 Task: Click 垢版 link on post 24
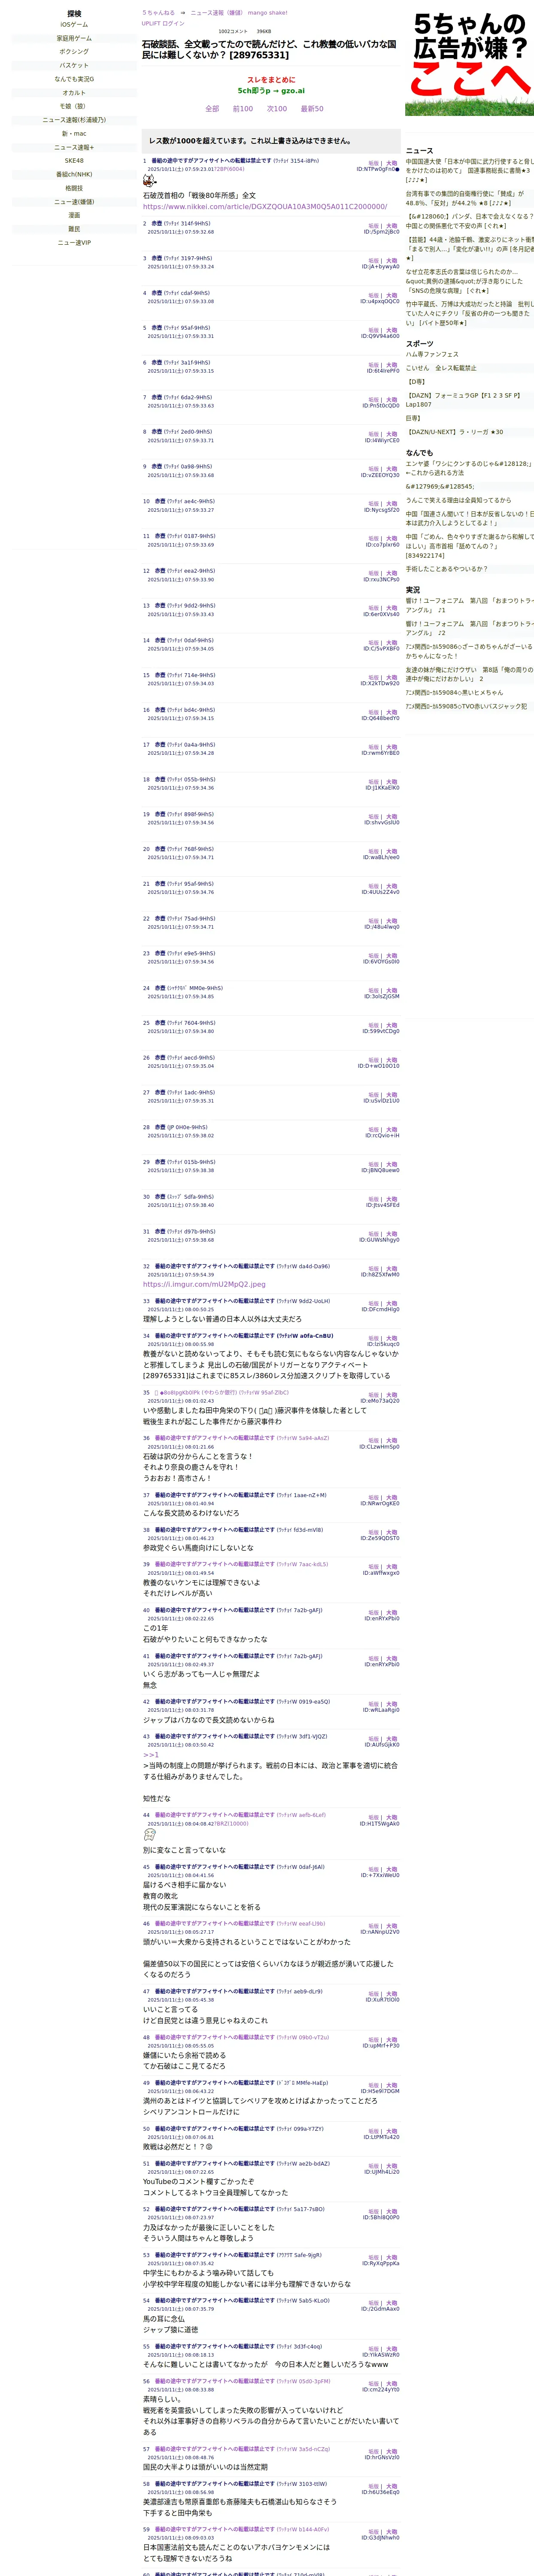click(374, 990)
